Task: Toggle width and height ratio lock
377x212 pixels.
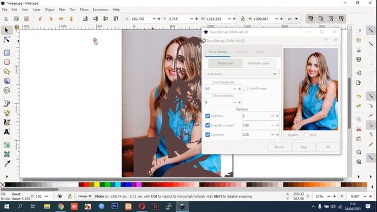Action: click(243, 19)
